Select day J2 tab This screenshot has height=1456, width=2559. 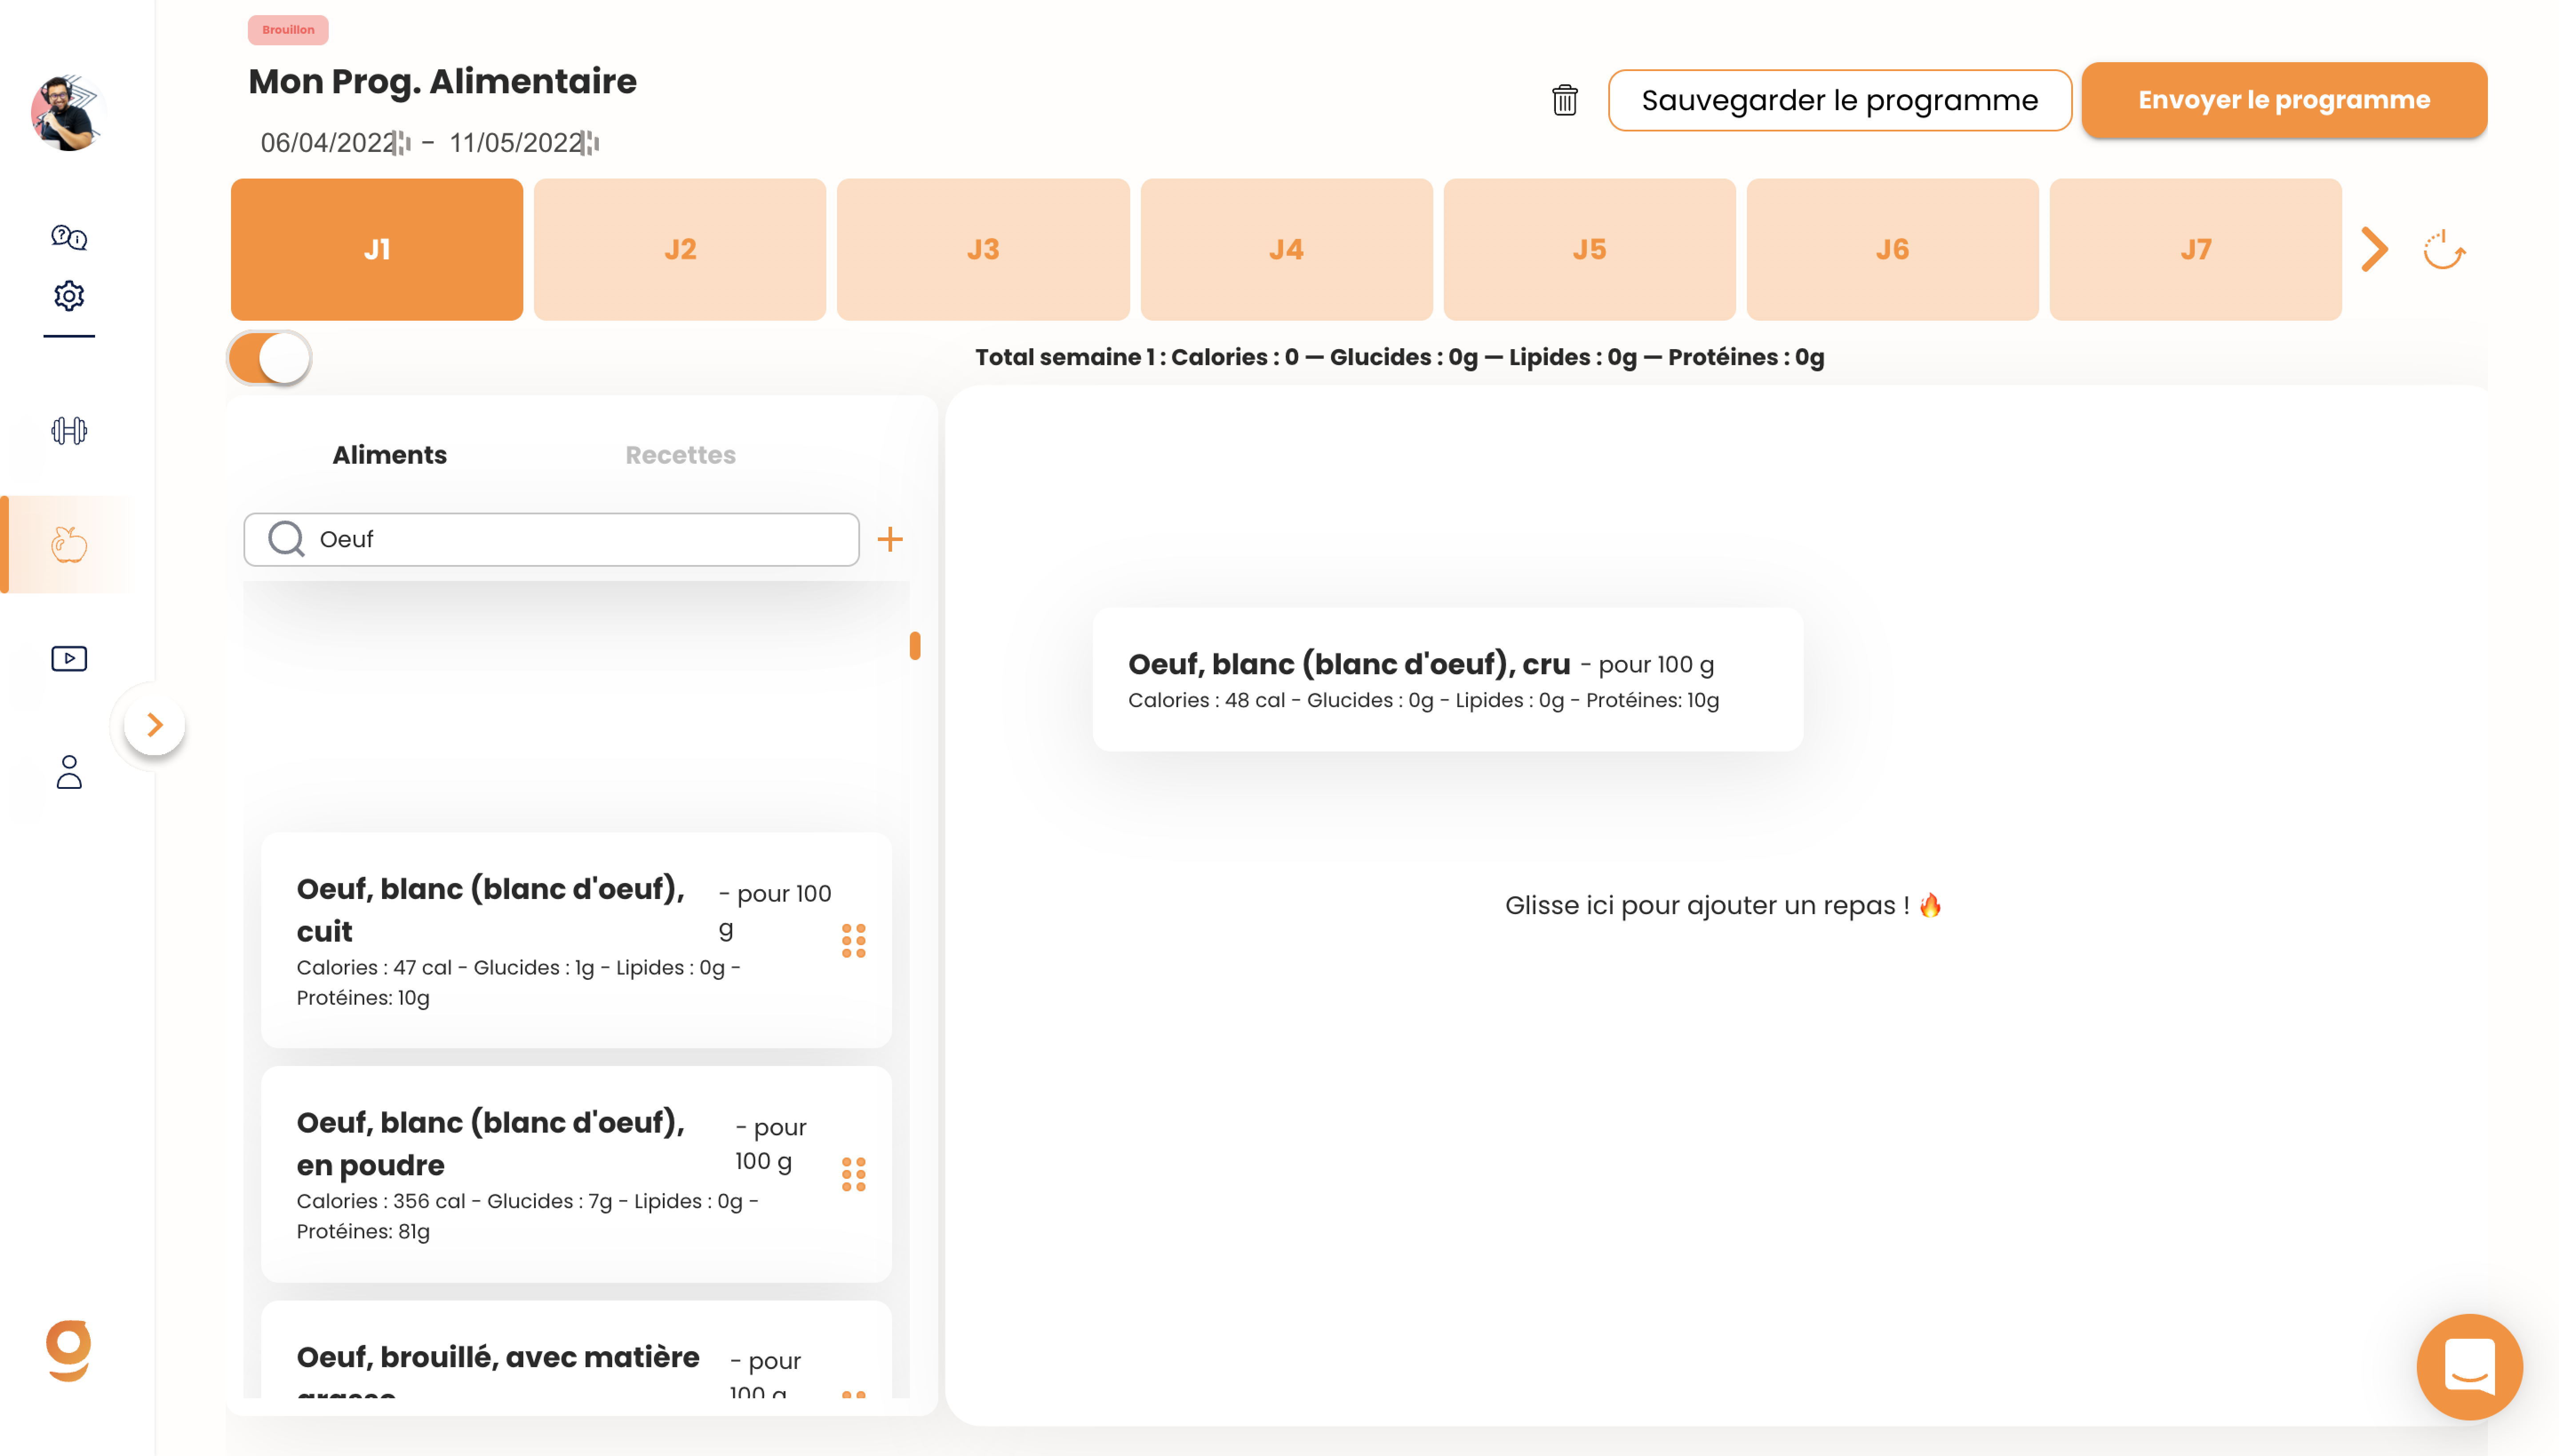(x=680, y=249)
